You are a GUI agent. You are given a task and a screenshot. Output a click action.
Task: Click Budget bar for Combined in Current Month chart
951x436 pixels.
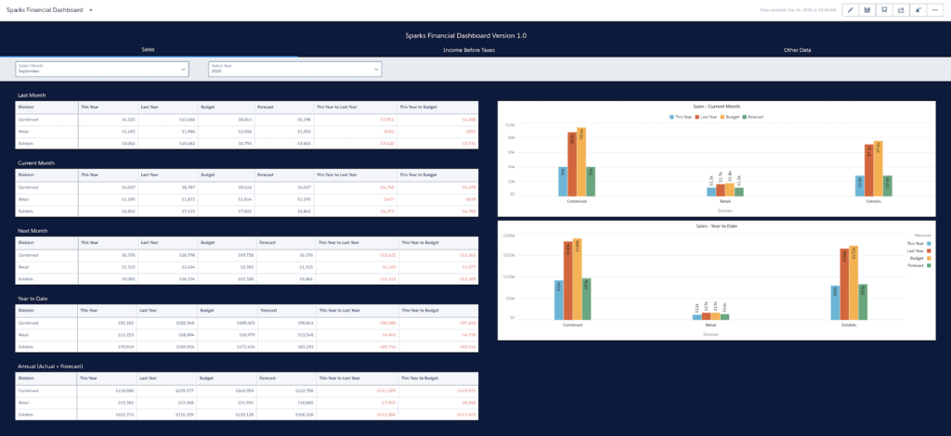tap(581, 161)
